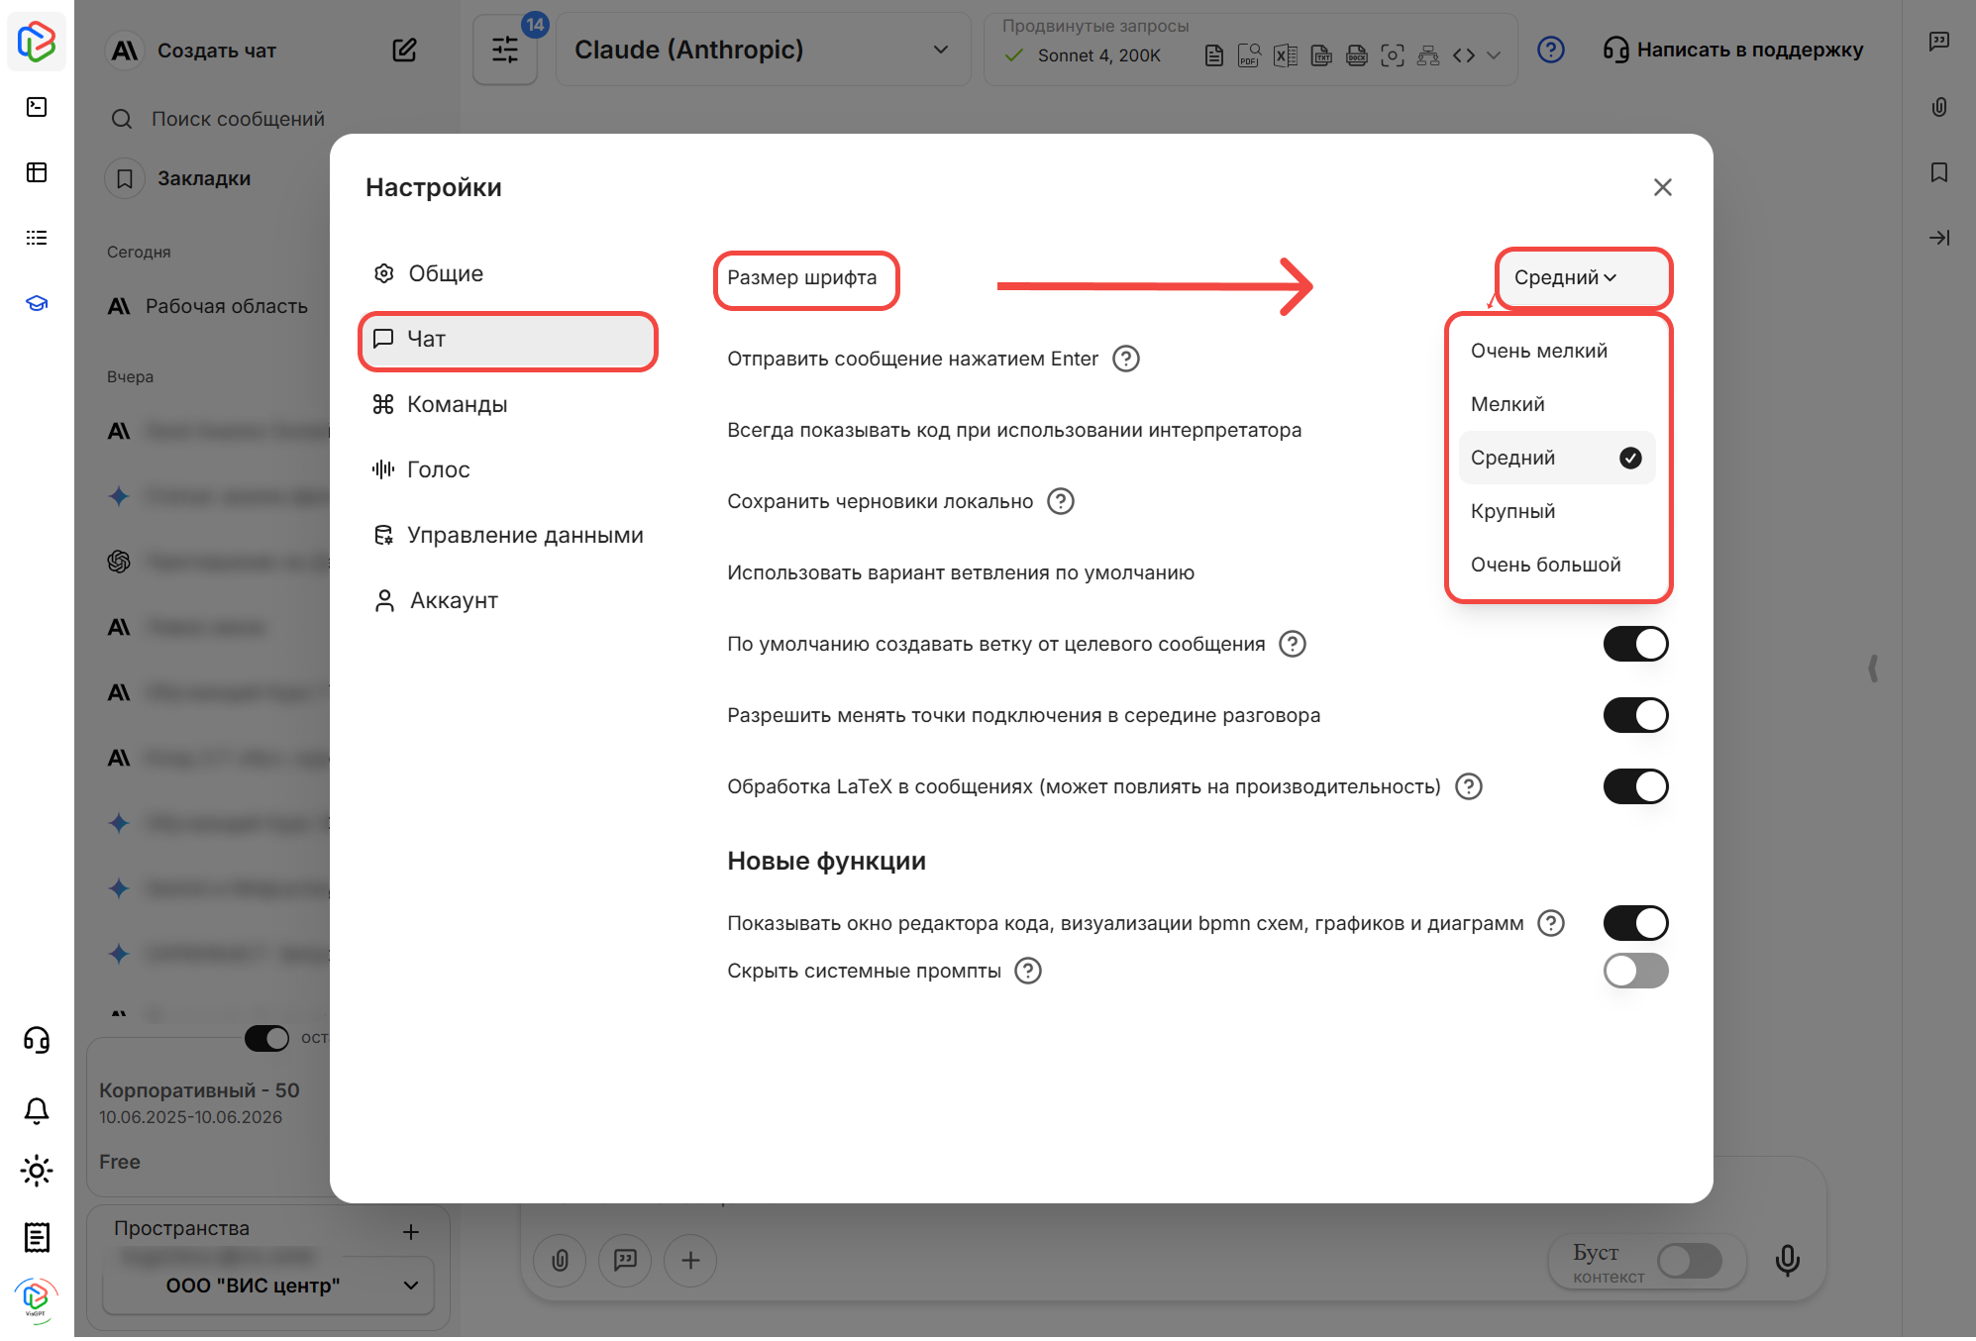Click the VisGPT logo at sidebar top
This screenshot has width=1976, height=1341.
point(37,42)
